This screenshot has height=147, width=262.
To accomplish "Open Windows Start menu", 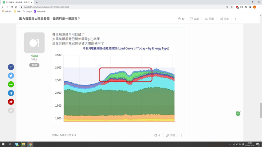I will point(3,144).
